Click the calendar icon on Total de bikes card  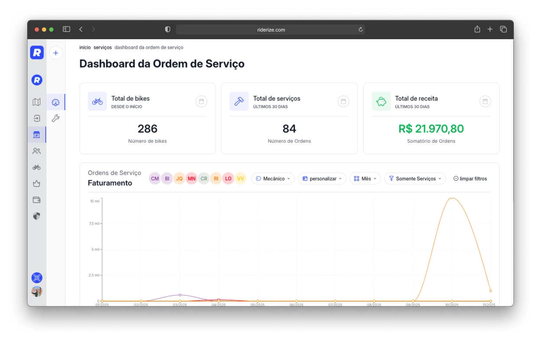[x=201, y=101]
